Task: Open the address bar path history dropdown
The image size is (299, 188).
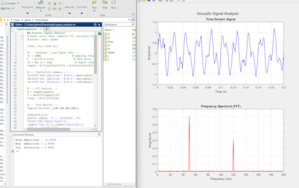Action: click(x=129, y=20)
